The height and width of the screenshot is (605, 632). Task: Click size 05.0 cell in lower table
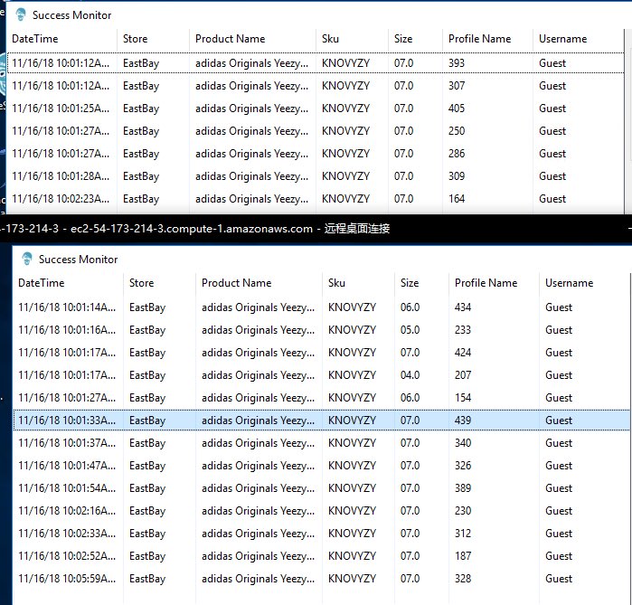click(x=410, y=330)
